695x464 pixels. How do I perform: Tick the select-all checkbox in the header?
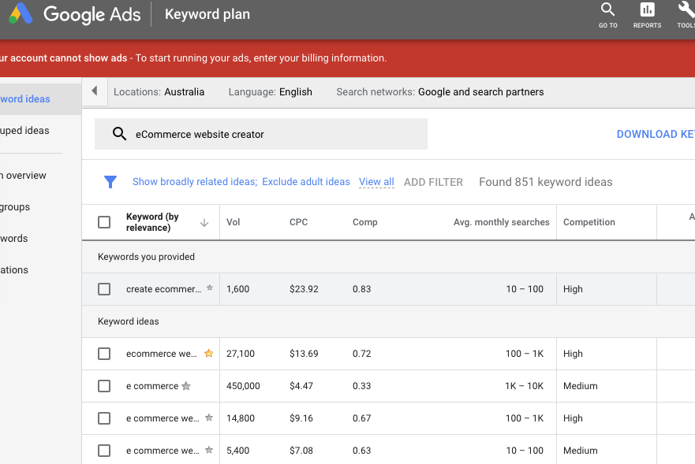(104, 222)
